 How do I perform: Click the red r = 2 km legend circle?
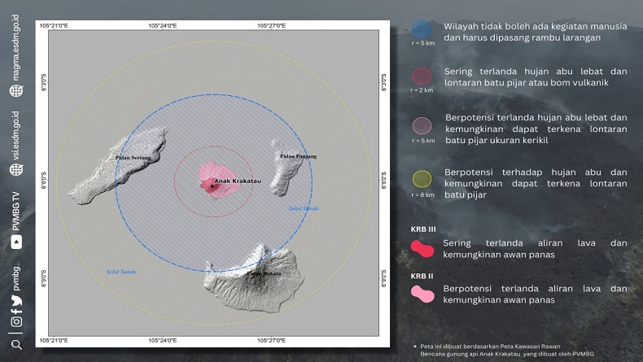(422, 76)
